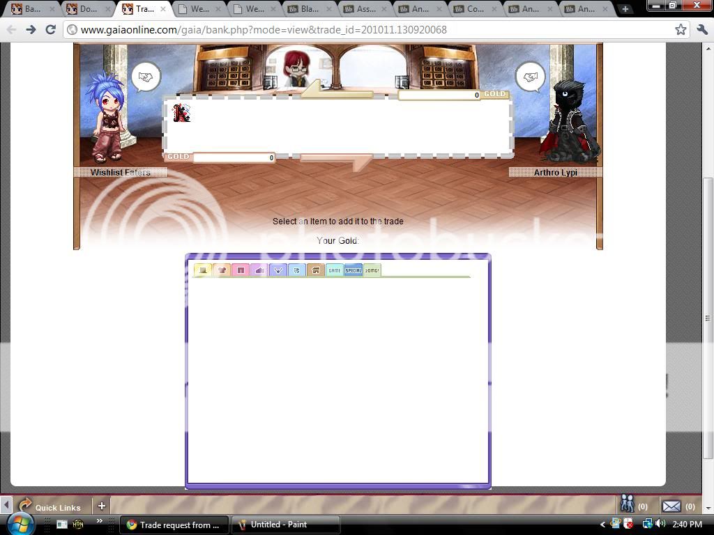
Task: Switch to the GAME inventory tab
Action: 335,270
